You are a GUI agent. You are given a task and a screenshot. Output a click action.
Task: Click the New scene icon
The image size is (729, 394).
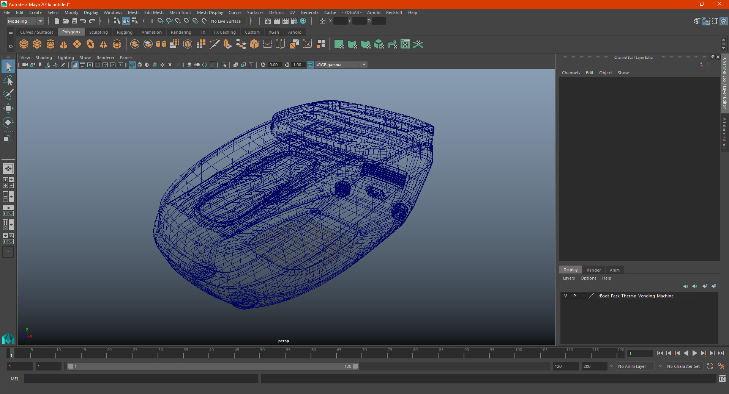point(57,21)
